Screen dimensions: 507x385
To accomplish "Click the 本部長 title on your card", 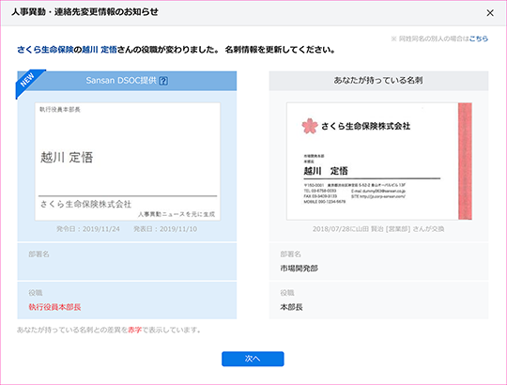I will point(291,307).
